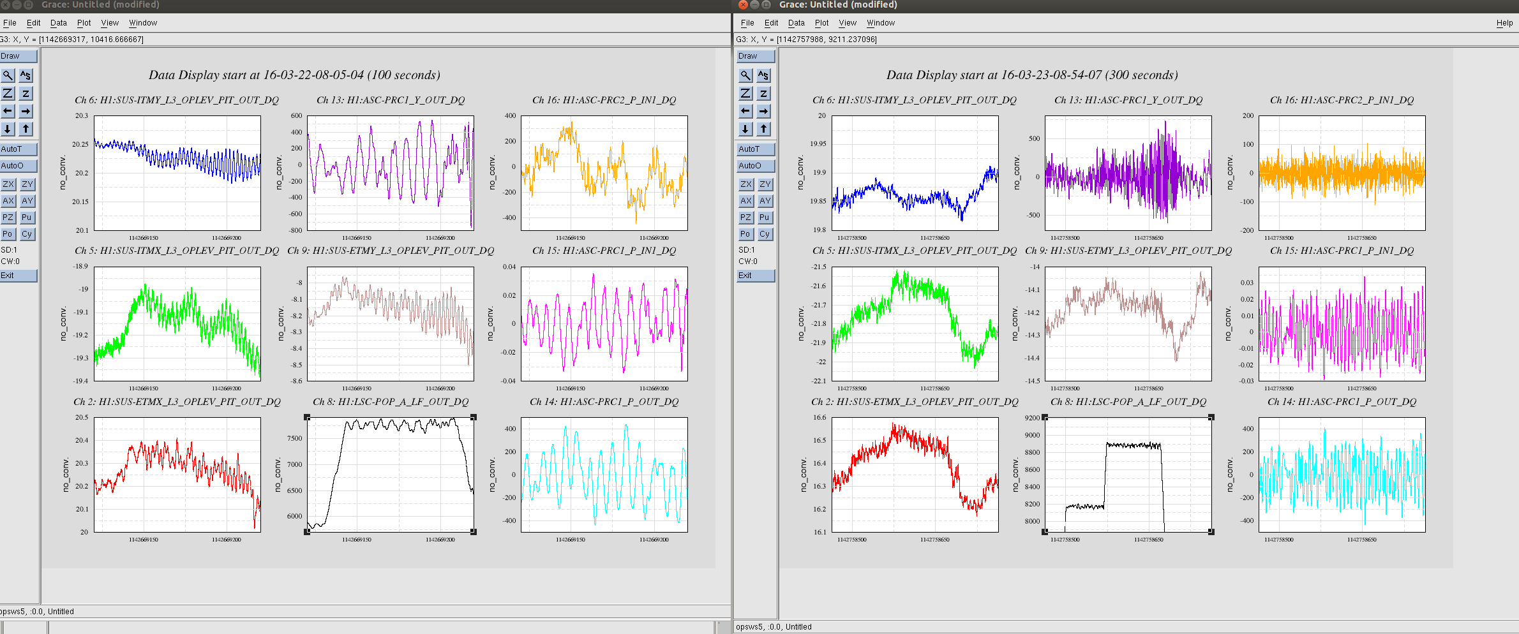
Task: Click the small z zoom-out icon, right window
Action: (763, 93)
